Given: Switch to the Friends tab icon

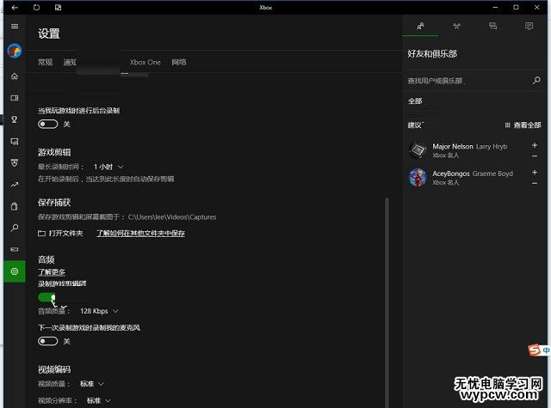Looking at the screenshot, I should click(420, 26).
